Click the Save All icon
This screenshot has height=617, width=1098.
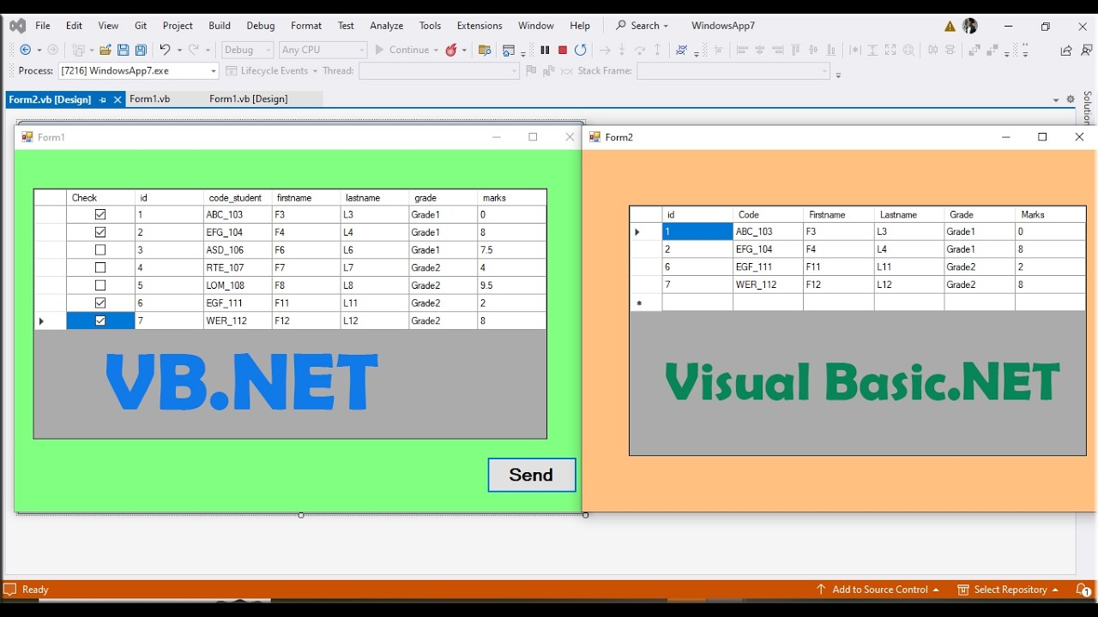(141, 50)
